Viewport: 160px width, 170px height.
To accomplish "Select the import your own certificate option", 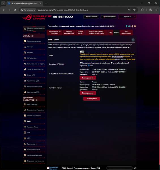I will (112, 63).
